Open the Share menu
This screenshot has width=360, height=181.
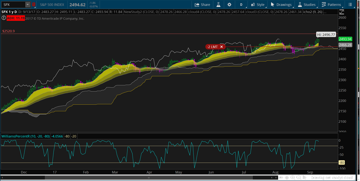pyautogui.click(x=202, y=5)
